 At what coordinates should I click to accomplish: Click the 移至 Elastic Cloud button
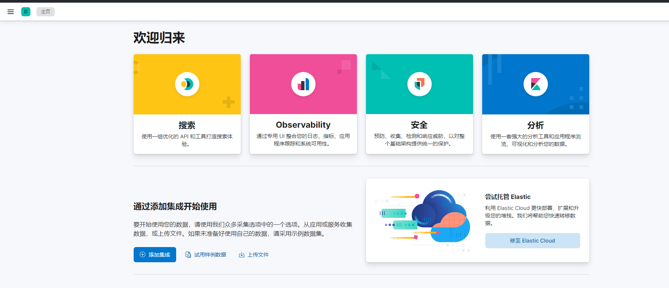pyautogui.click(x=532, y=241)
